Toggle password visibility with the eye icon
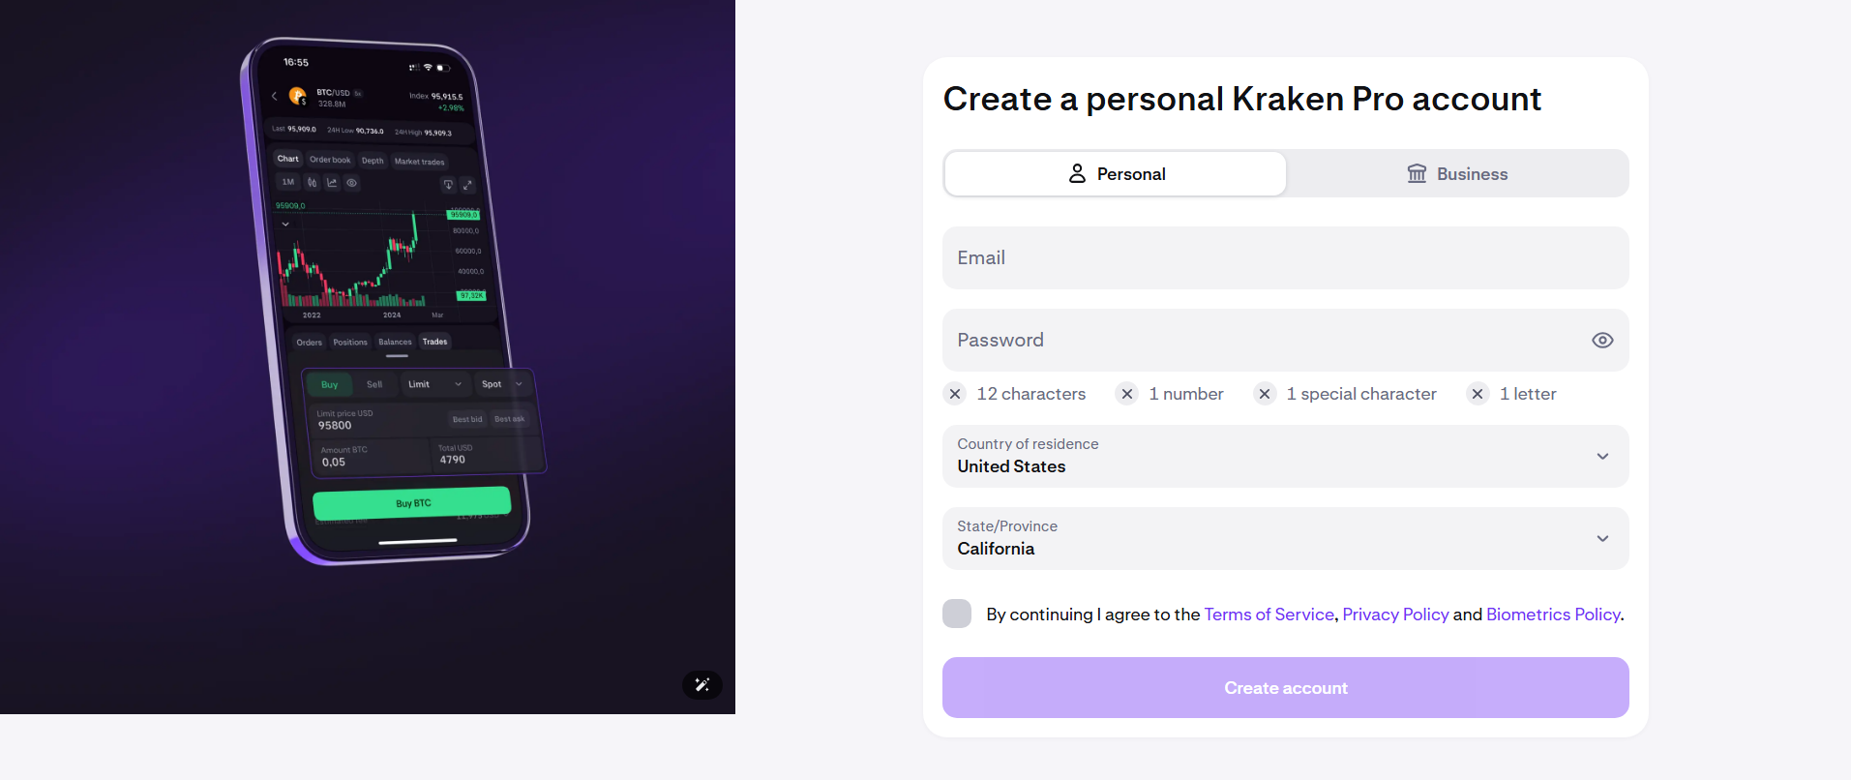Viewport: 1851px width, 780px height. point(1602,340)
